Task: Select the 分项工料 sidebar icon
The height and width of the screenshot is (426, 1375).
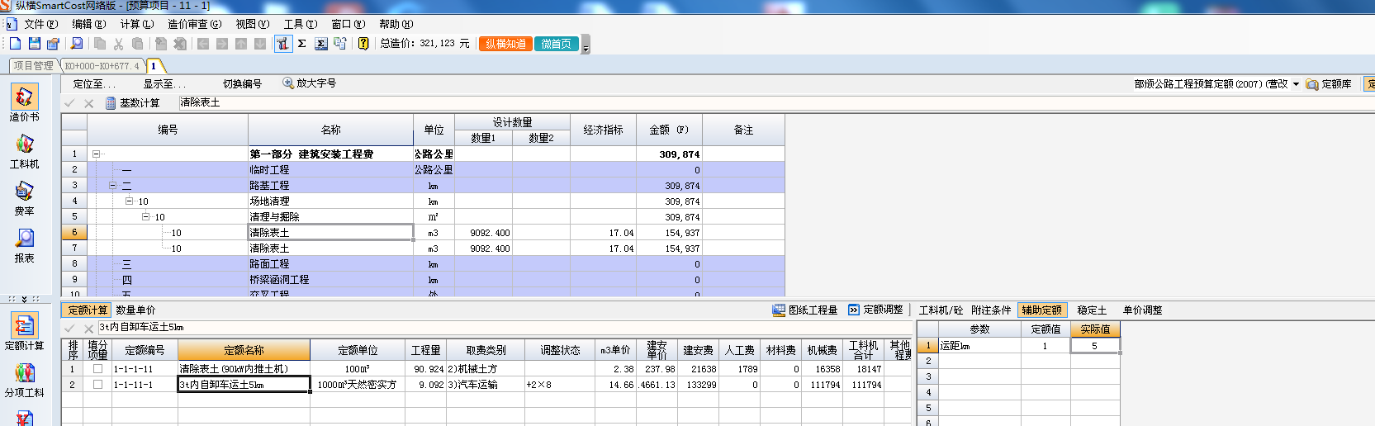Action: pyautogui.click(x=25, y=380)
